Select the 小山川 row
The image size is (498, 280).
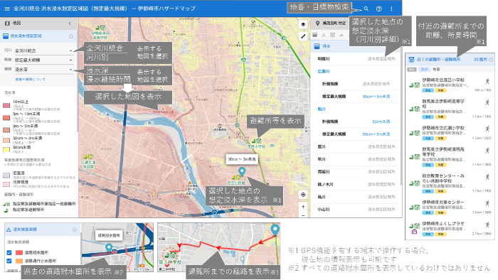(x=356, y=209)
